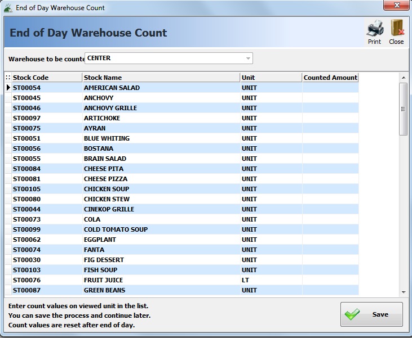Select the CHICKEN STEW stock name
This screenshot has height=338, width=412.
(107, 199)
